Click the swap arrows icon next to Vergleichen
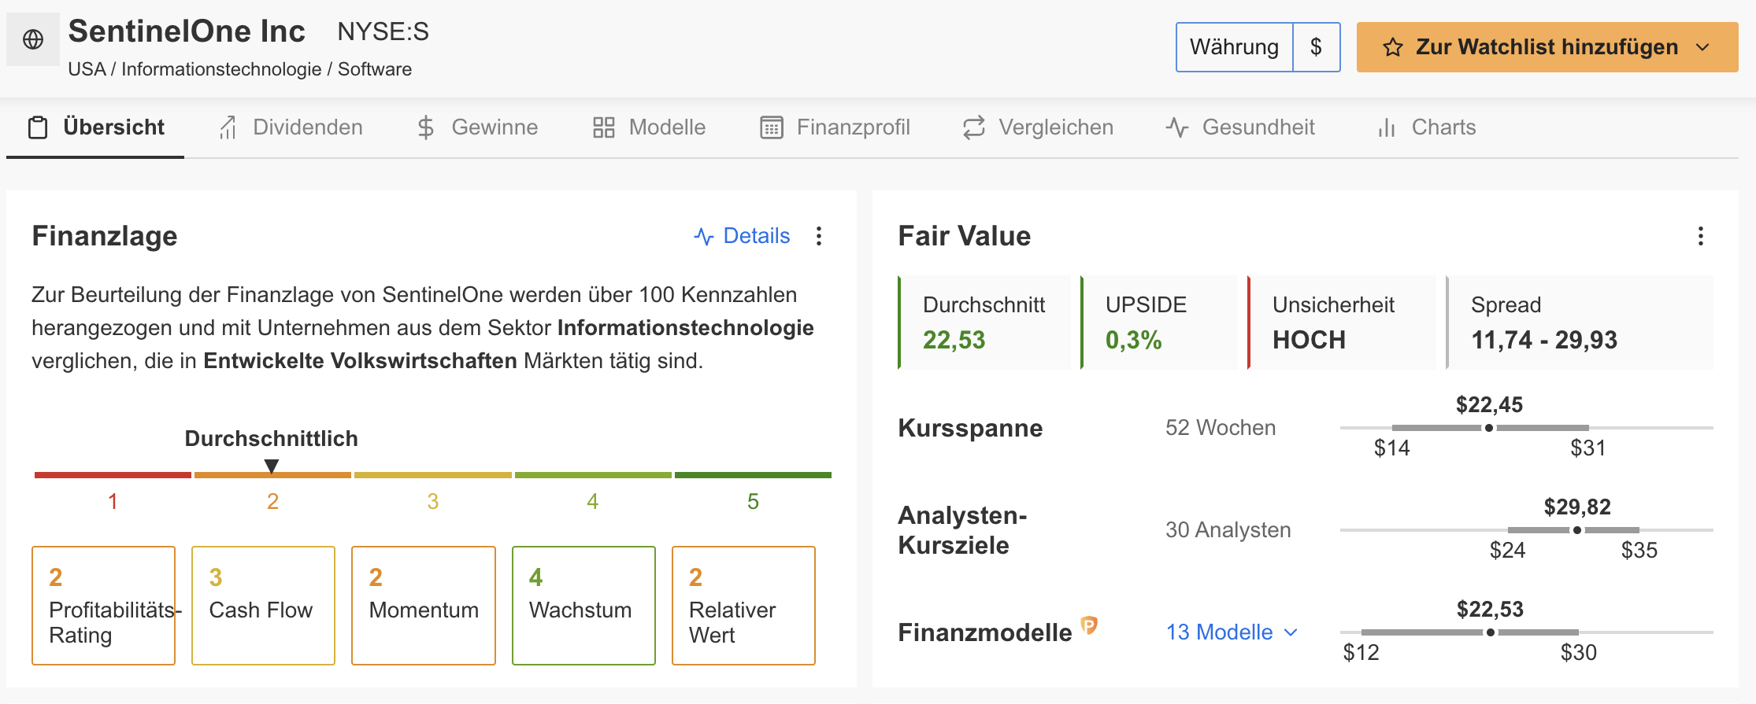Image resolution: width=1756 pixels, height=704 pixels. (974, 127)
